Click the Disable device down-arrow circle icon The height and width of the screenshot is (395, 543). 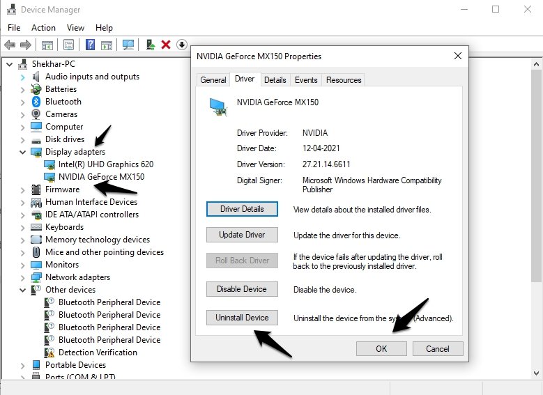[182, 45]
